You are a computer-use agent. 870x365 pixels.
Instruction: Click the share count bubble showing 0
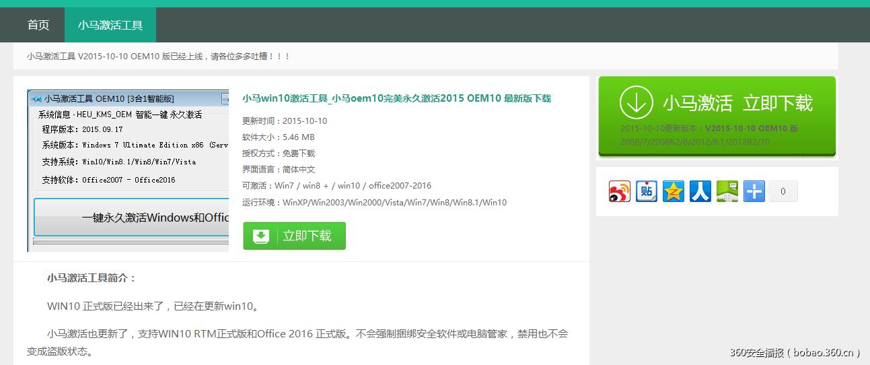pos(783,191)
